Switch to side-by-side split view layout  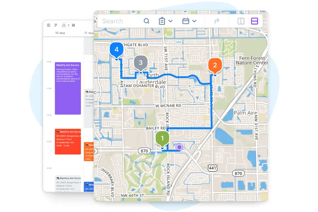pyautogui.click(x=241, y=21)
